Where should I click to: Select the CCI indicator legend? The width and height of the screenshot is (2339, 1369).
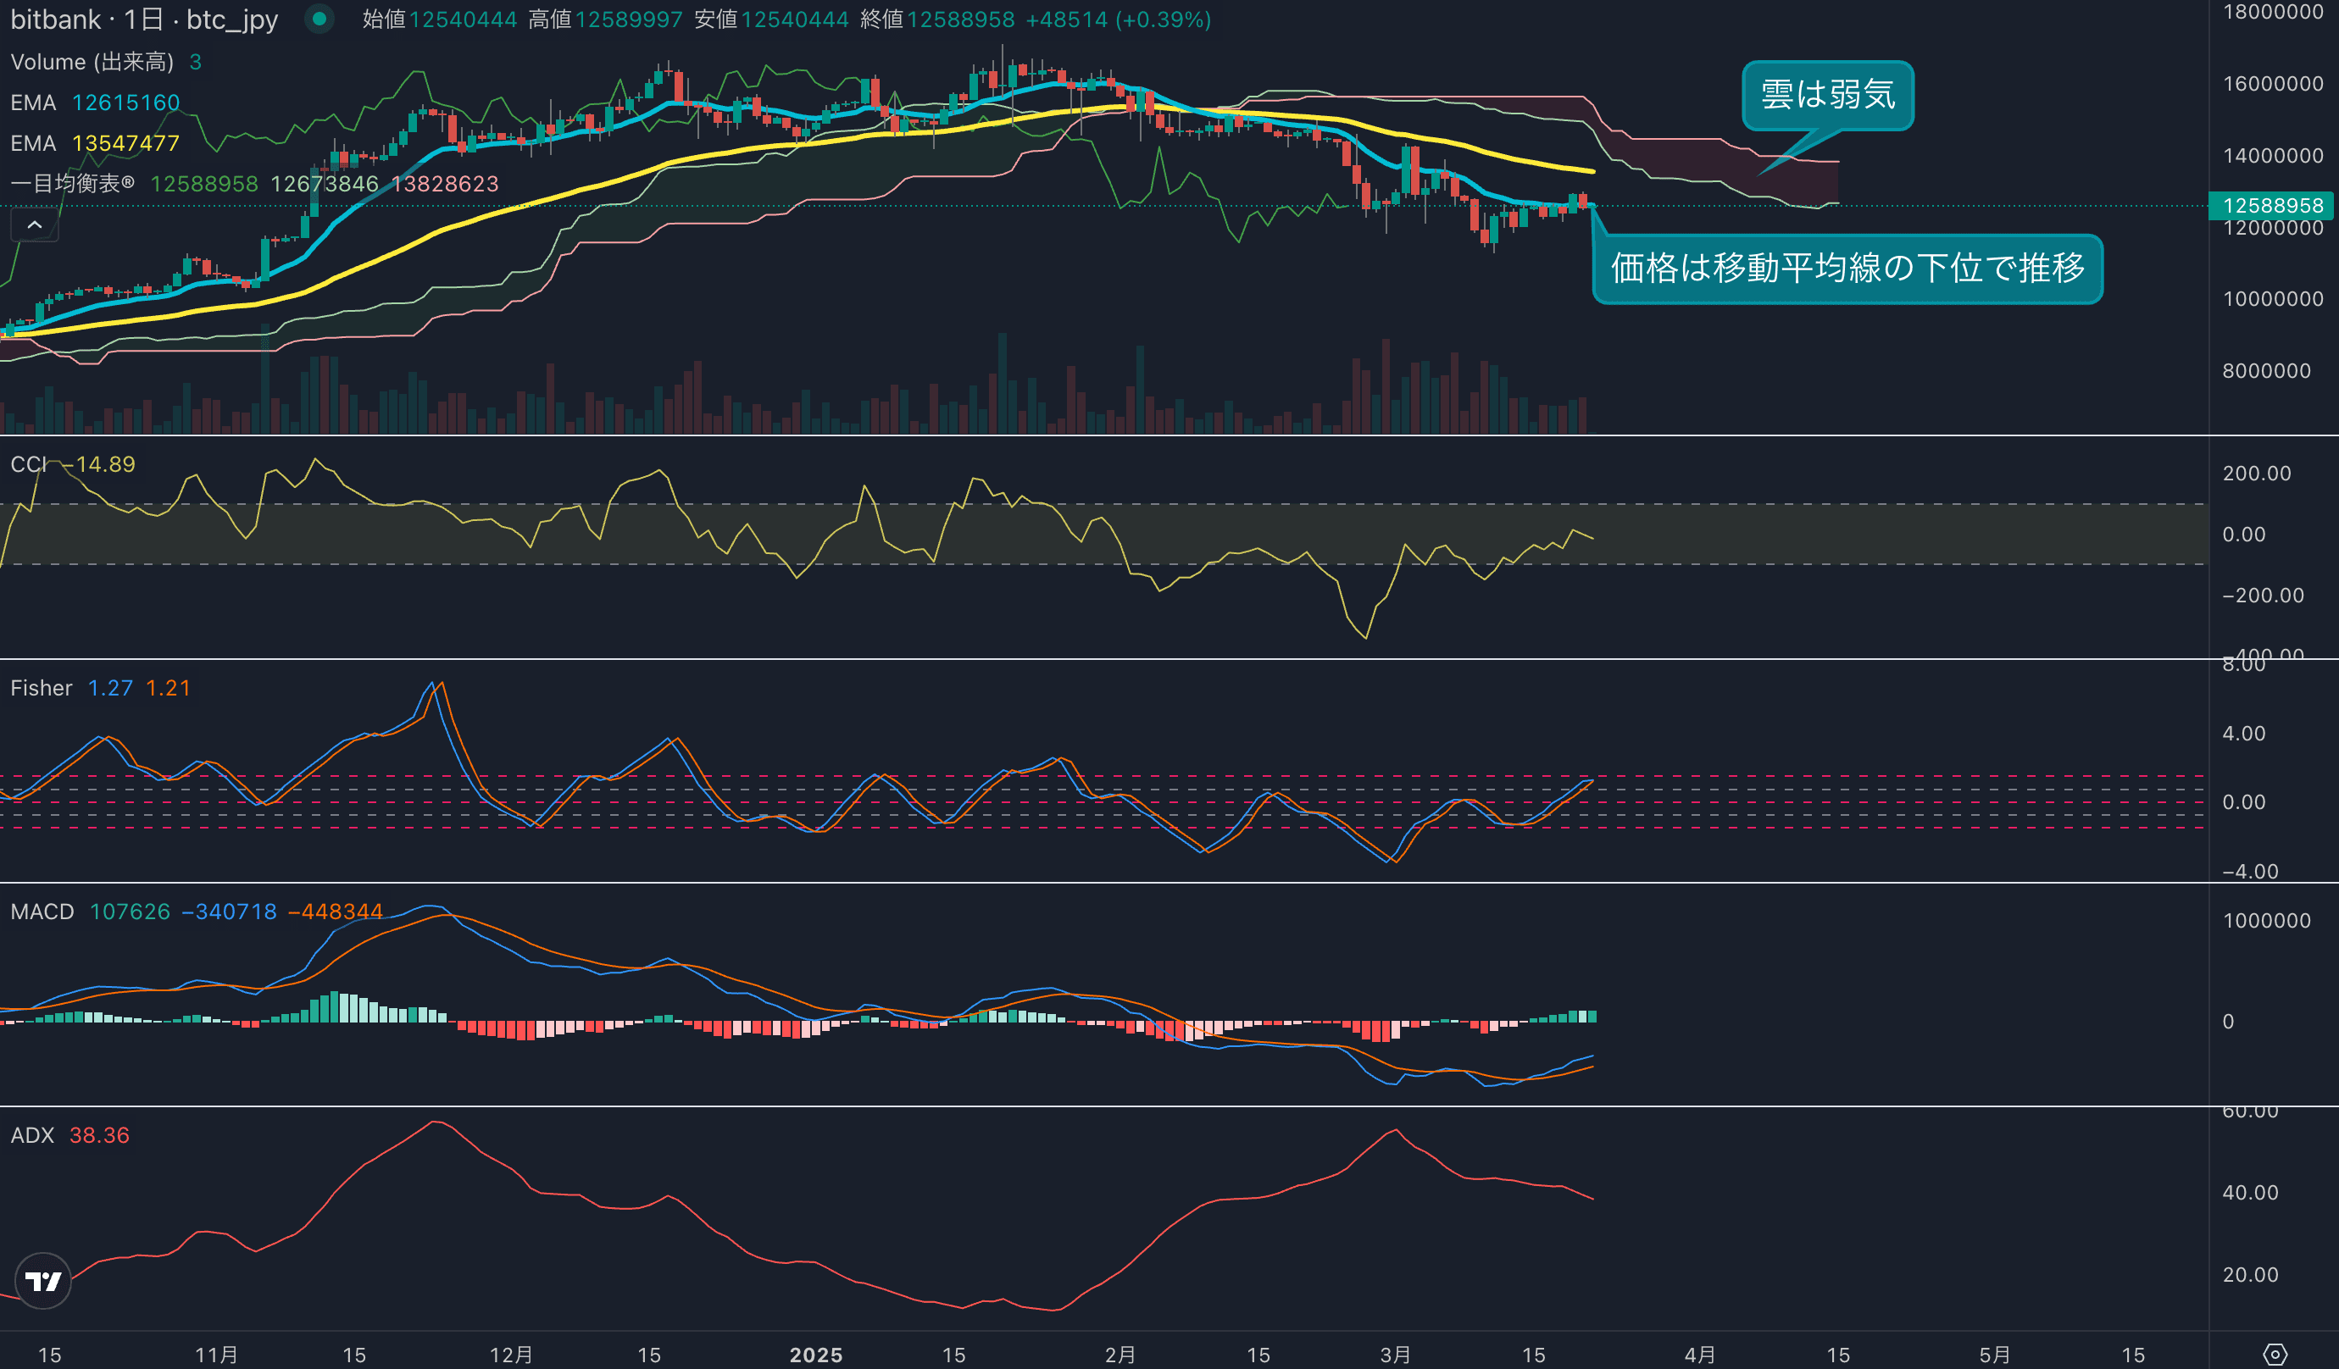(28, 464)
